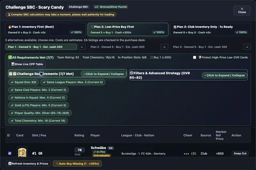The image size is (256, 170).
Task: Click the Rating column header
Action: click(79, 135)
